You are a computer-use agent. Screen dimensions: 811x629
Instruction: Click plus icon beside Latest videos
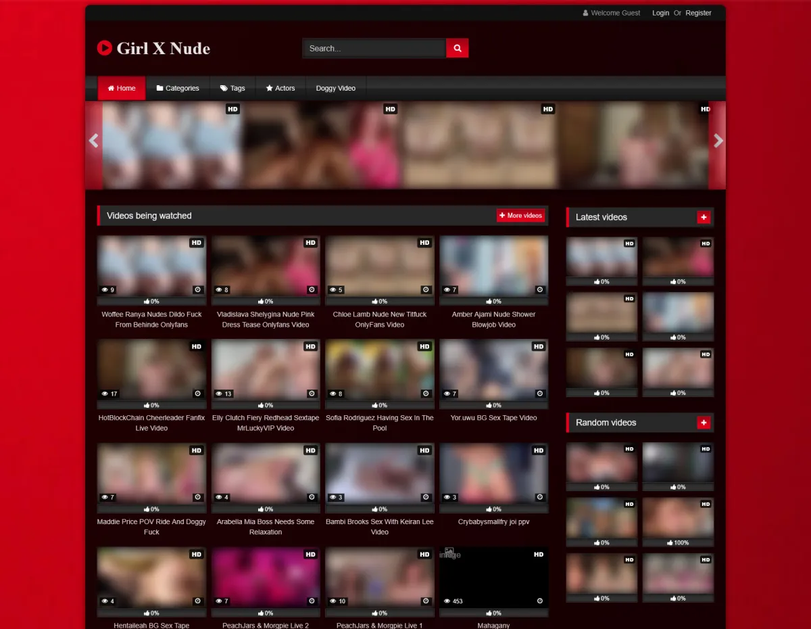704,217
